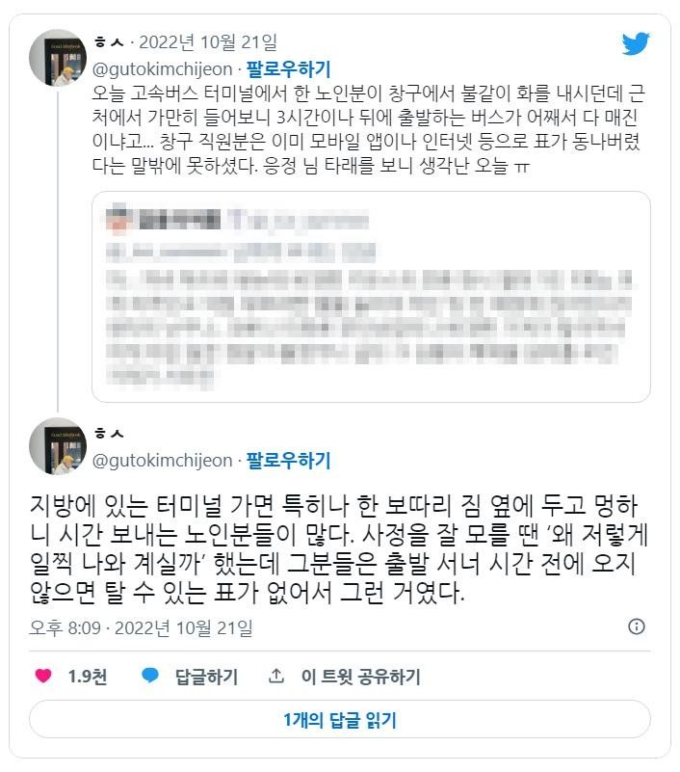Screen dimensions: 680x772
Task: Click the blue reply speech bubble icon
Action: 149,677
